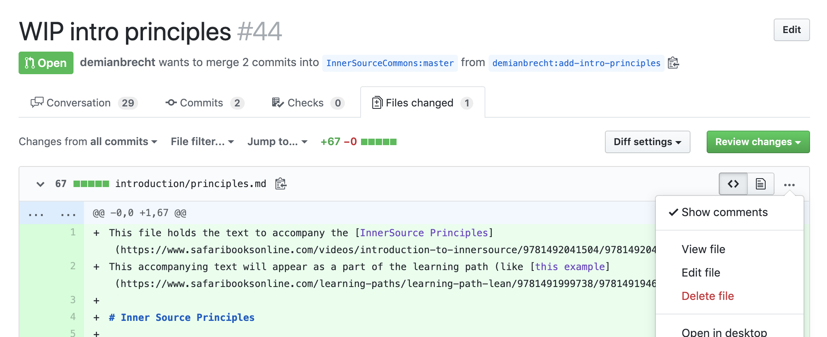The height and width of the screenshot is (337, 827).
Task: Copy file path icon next to principles.md
Action: 281,184
